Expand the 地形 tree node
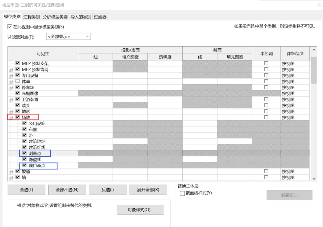This screenshot has width=323, height=227. [11, 111]
